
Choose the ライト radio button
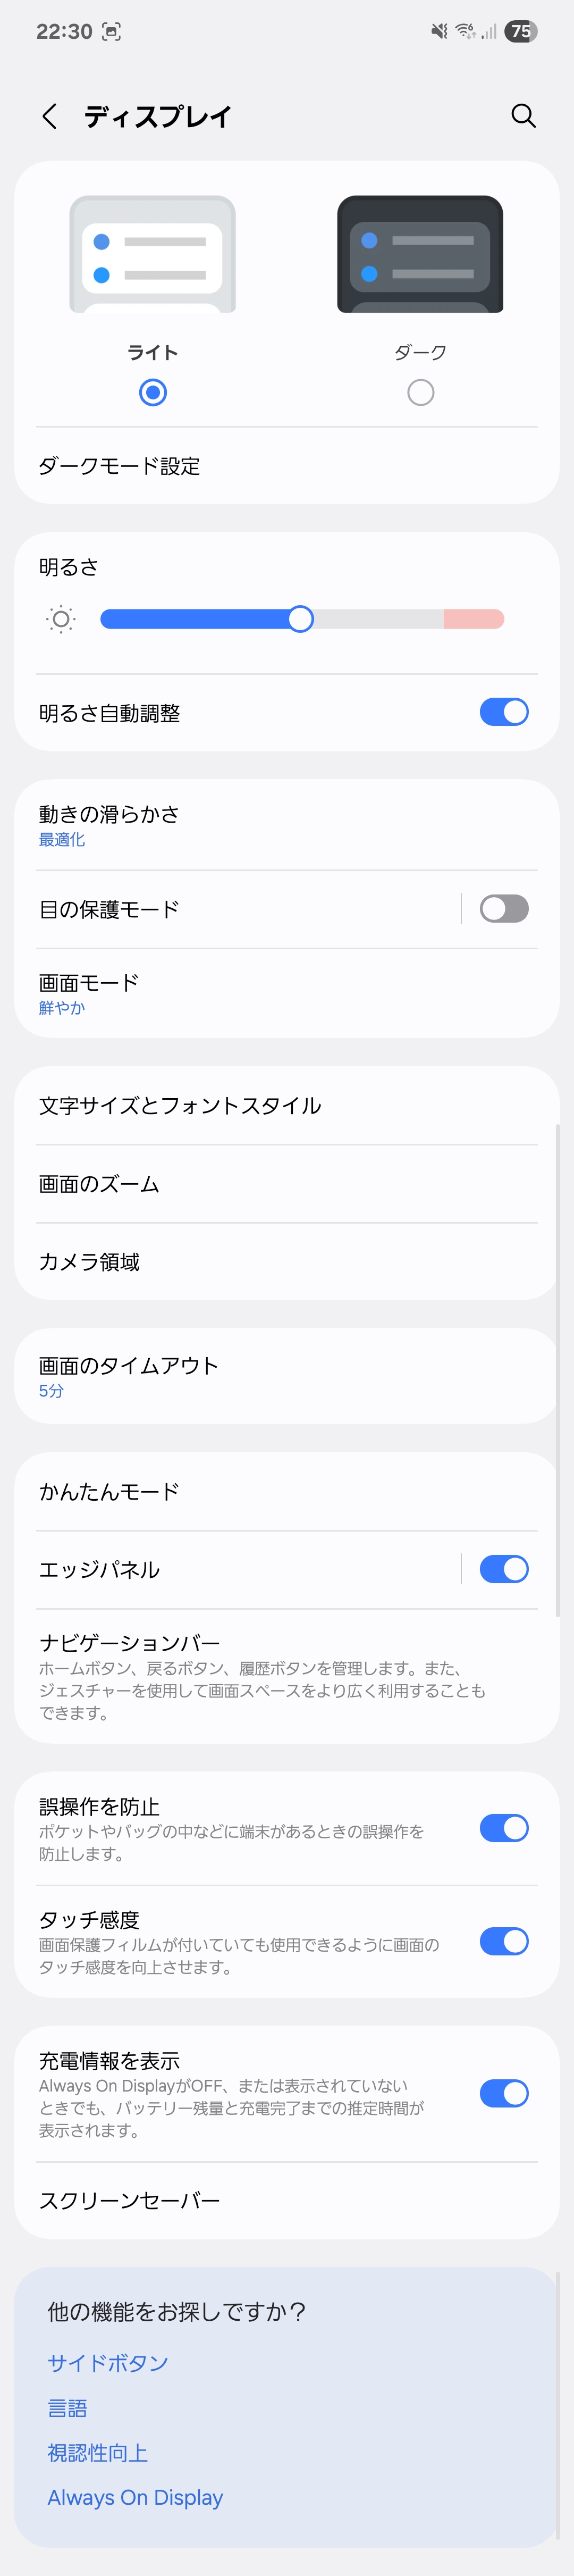pos(153,392)
